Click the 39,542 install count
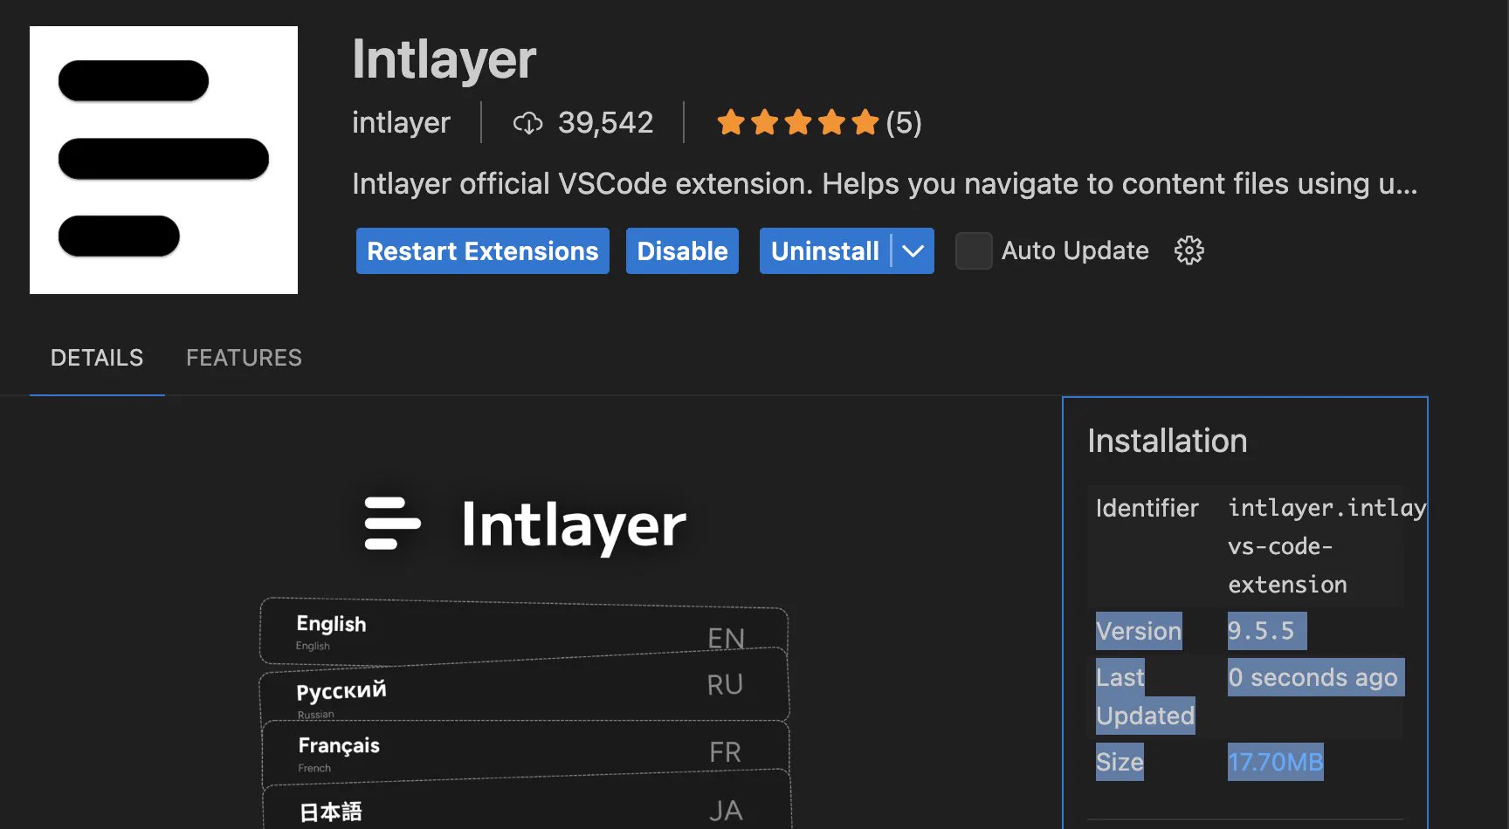The height and width of the screenshot is (829, 1509). [605, 123]
